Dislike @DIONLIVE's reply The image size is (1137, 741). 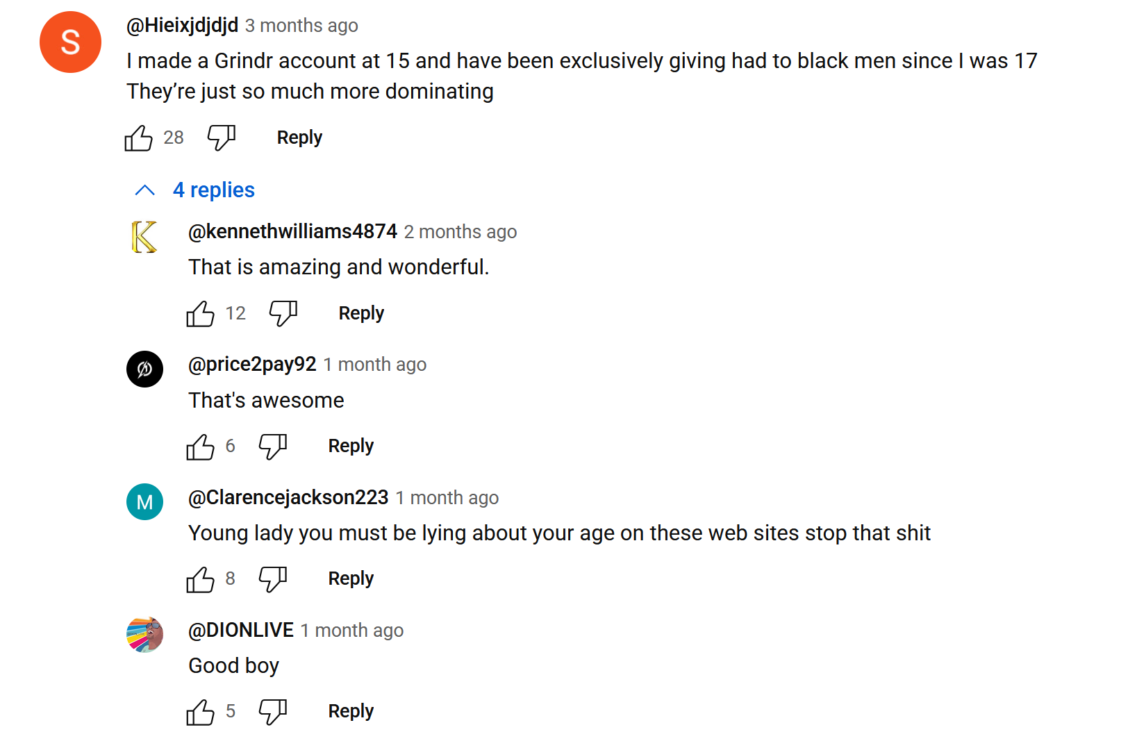point(273,712)
